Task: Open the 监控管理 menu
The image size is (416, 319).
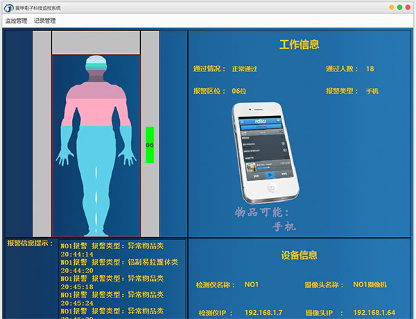Action: [x=16, y=21]
